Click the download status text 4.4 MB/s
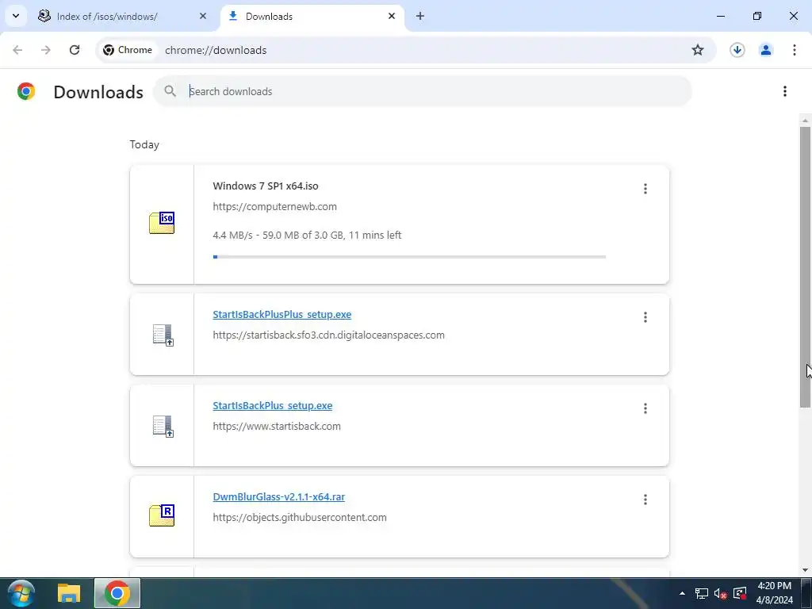Screen dimensions: 812x609 [307, 235]
